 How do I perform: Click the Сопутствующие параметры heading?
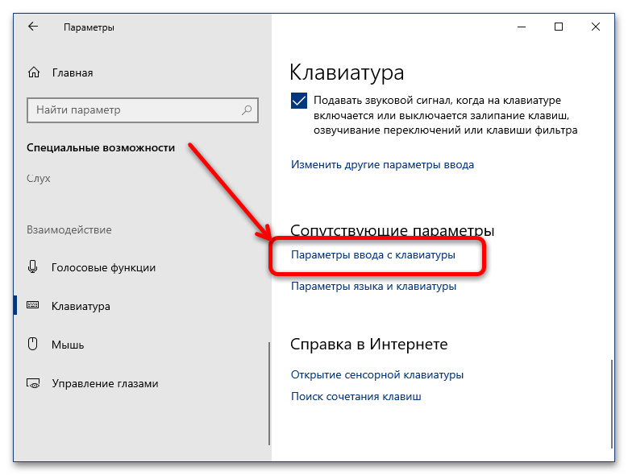coord(392,230)
